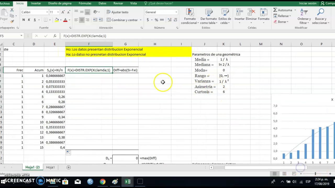The width and height of the screenshot is (335, 188).
Task: Toggle underline S formatting
Action: pos(35,20)
